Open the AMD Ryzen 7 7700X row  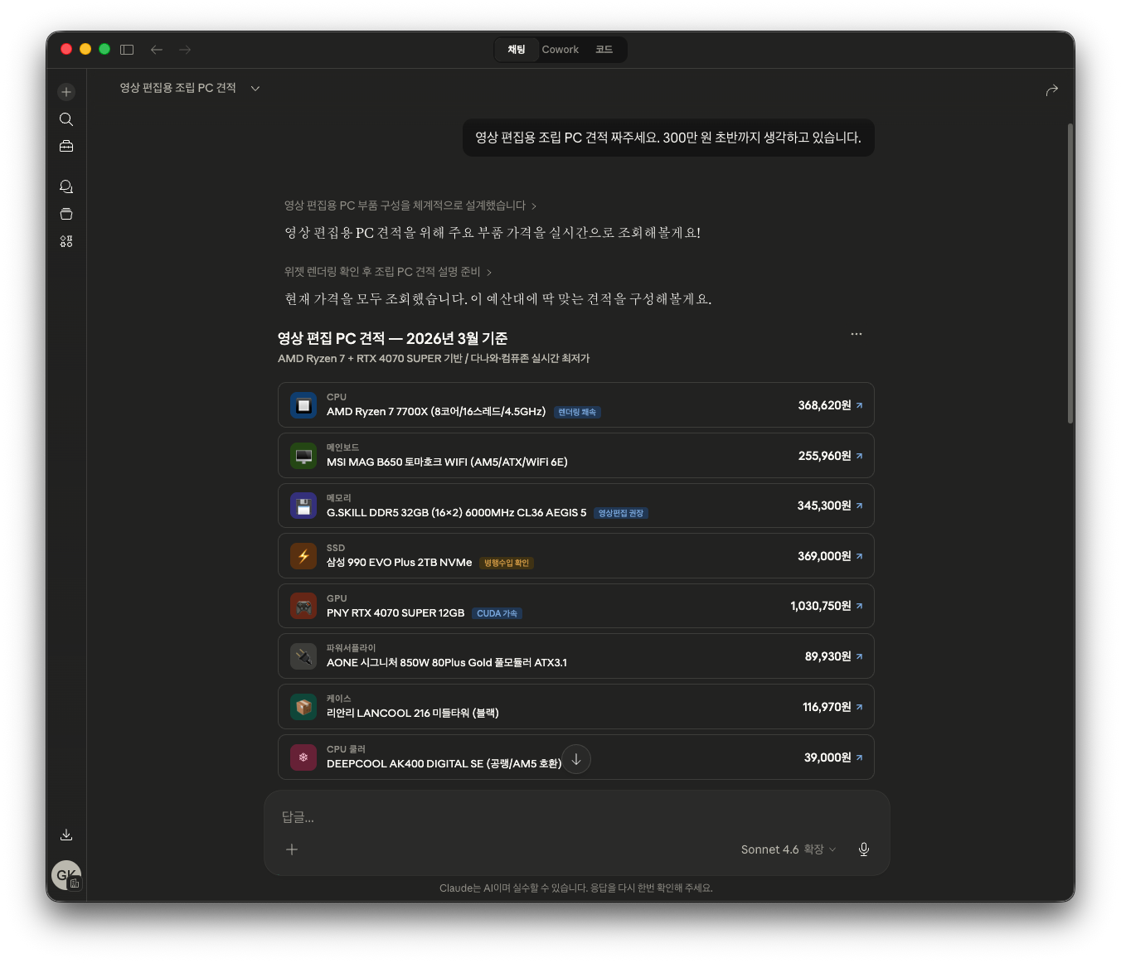576,405
